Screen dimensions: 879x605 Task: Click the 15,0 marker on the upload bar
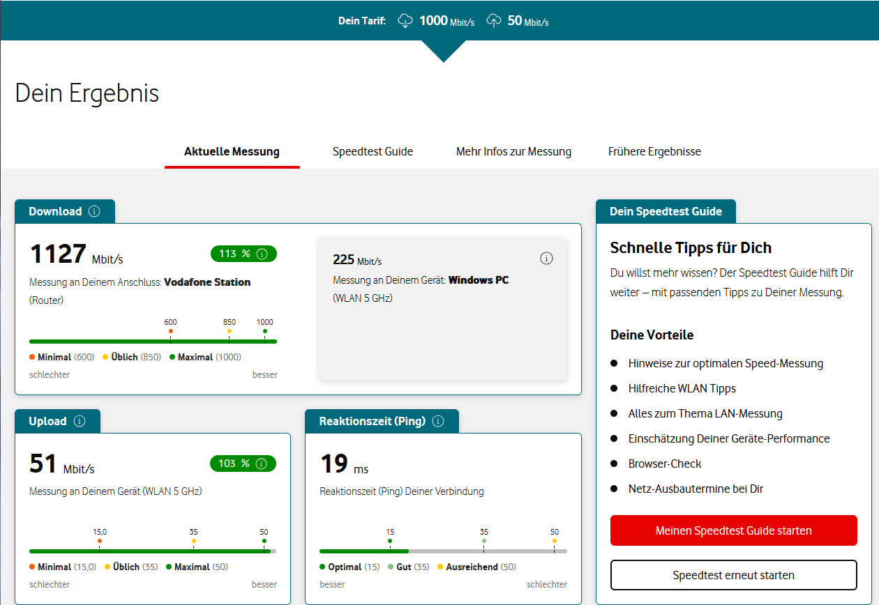tap(100, 541)
